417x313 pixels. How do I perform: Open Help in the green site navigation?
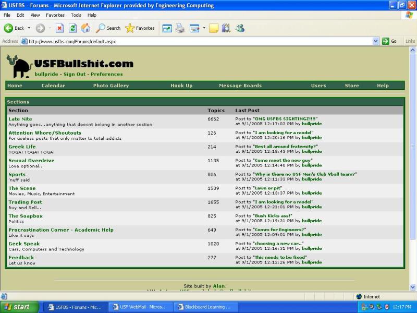click(x=383, y=86)
